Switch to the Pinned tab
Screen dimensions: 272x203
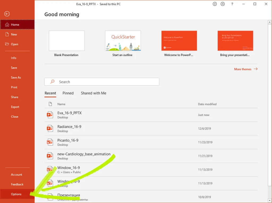click(x=68, y=93)
